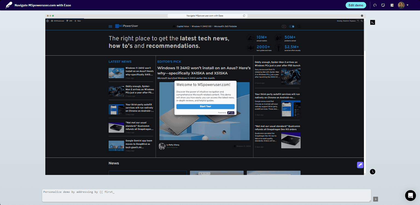Click the terminal console icon beside demo
The height and width of the screenshot is (205, 420).
click(x=372, y=22)
